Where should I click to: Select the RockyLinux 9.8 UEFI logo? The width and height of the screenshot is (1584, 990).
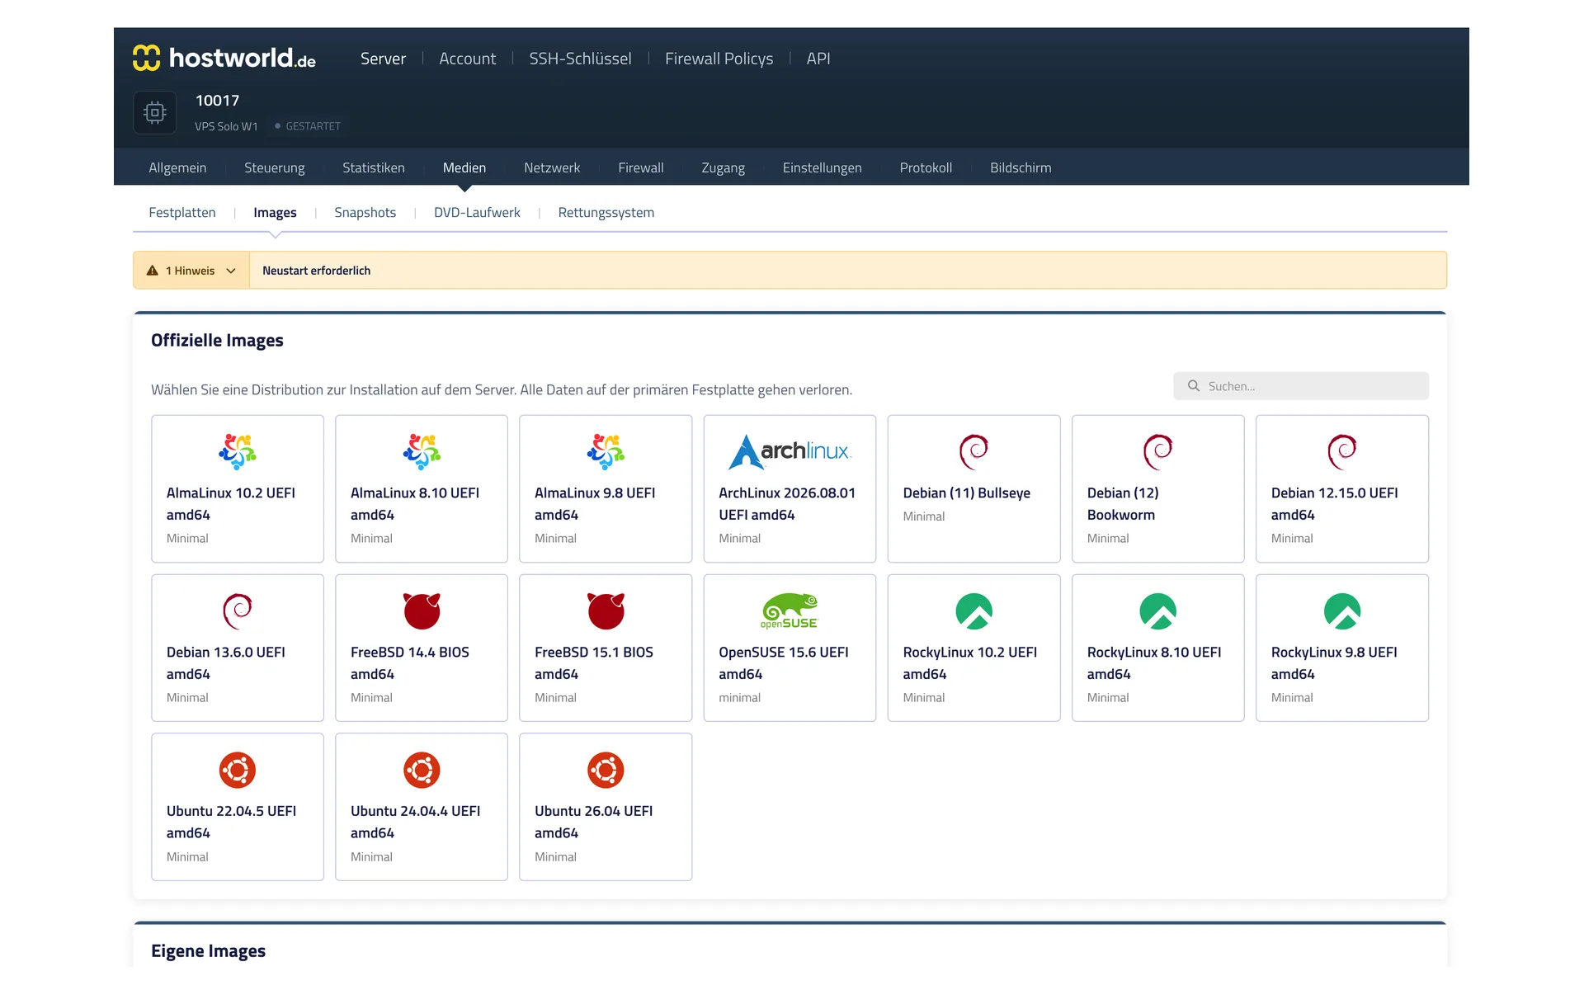(1342, 610)
